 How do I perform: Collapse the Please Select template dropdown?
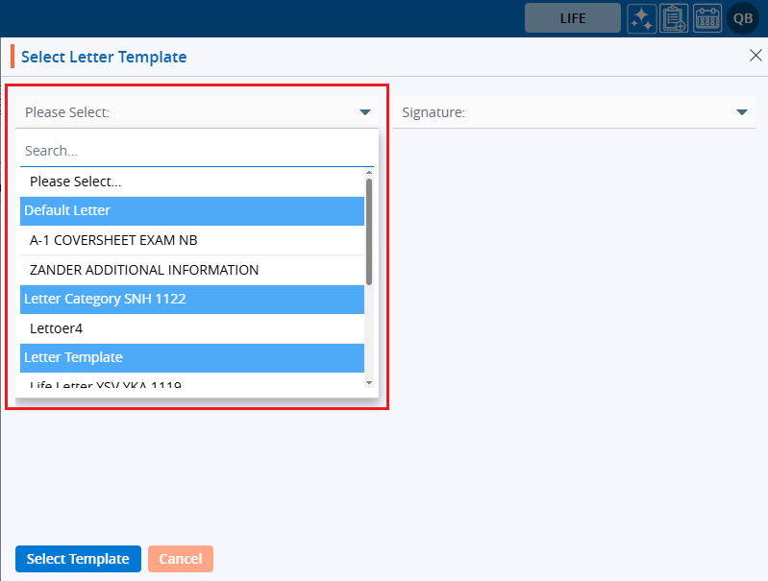pyautogui.click(x=365, y=112)
